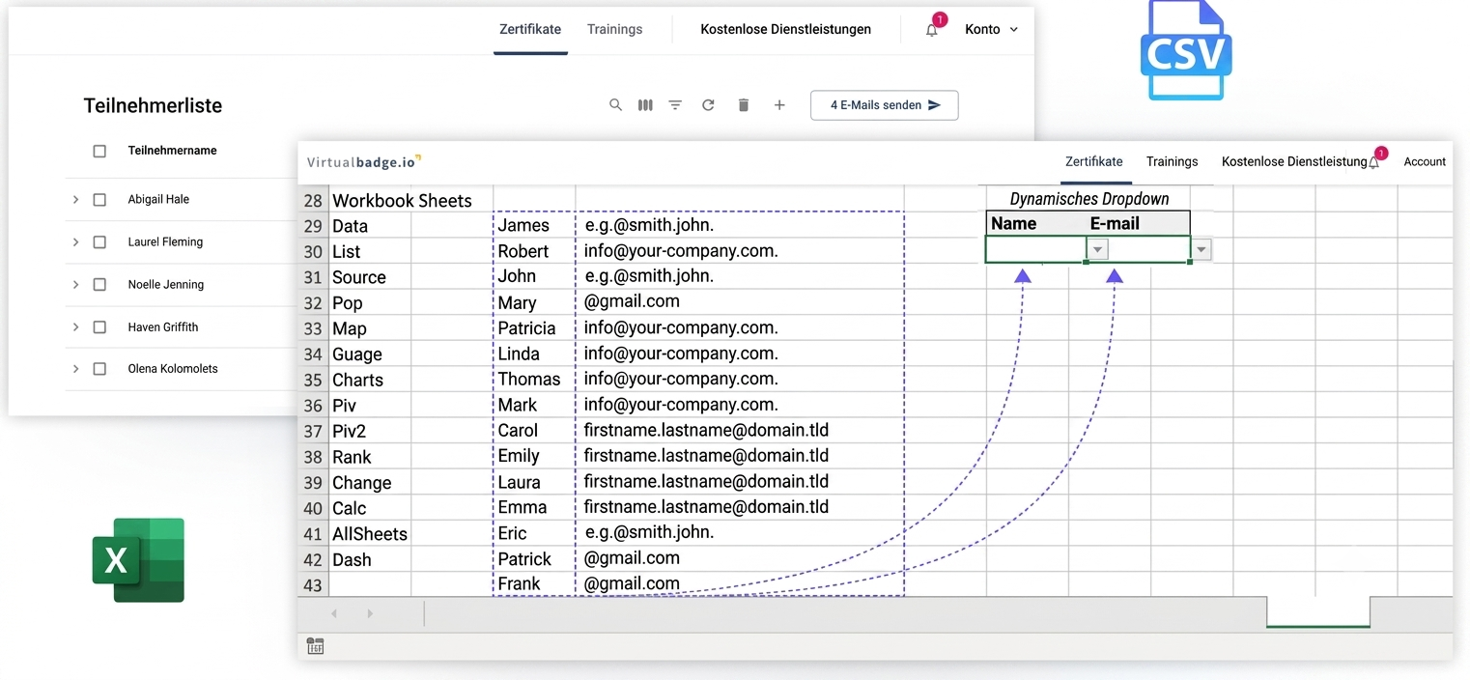The height and width of the screenshot is (680, 1470).
Task: Open Account in spreadsheet window
Action: 1425,162
